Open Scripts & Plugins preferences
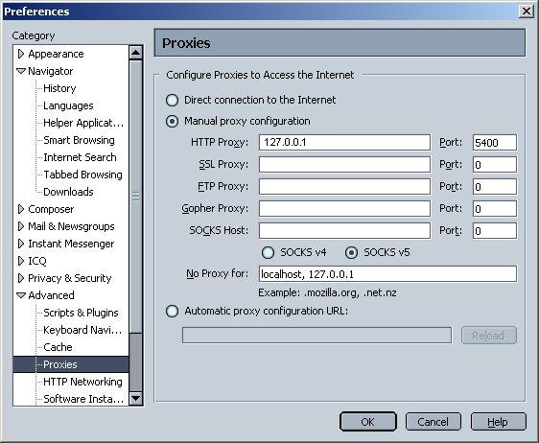The image size is (539, 443). coord(81,313)
